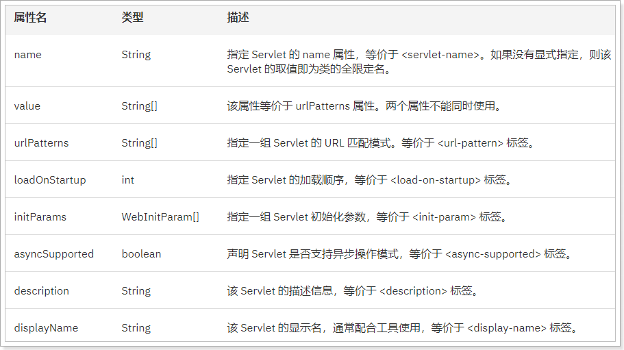
Task: Click the <init-param> description text
Action: (x=444, y=216)
